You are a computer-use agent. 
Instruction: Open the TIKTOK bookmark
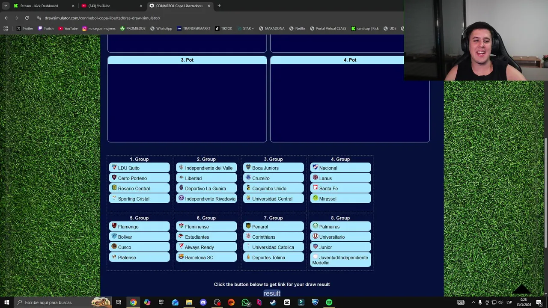[x=223, y=29]
